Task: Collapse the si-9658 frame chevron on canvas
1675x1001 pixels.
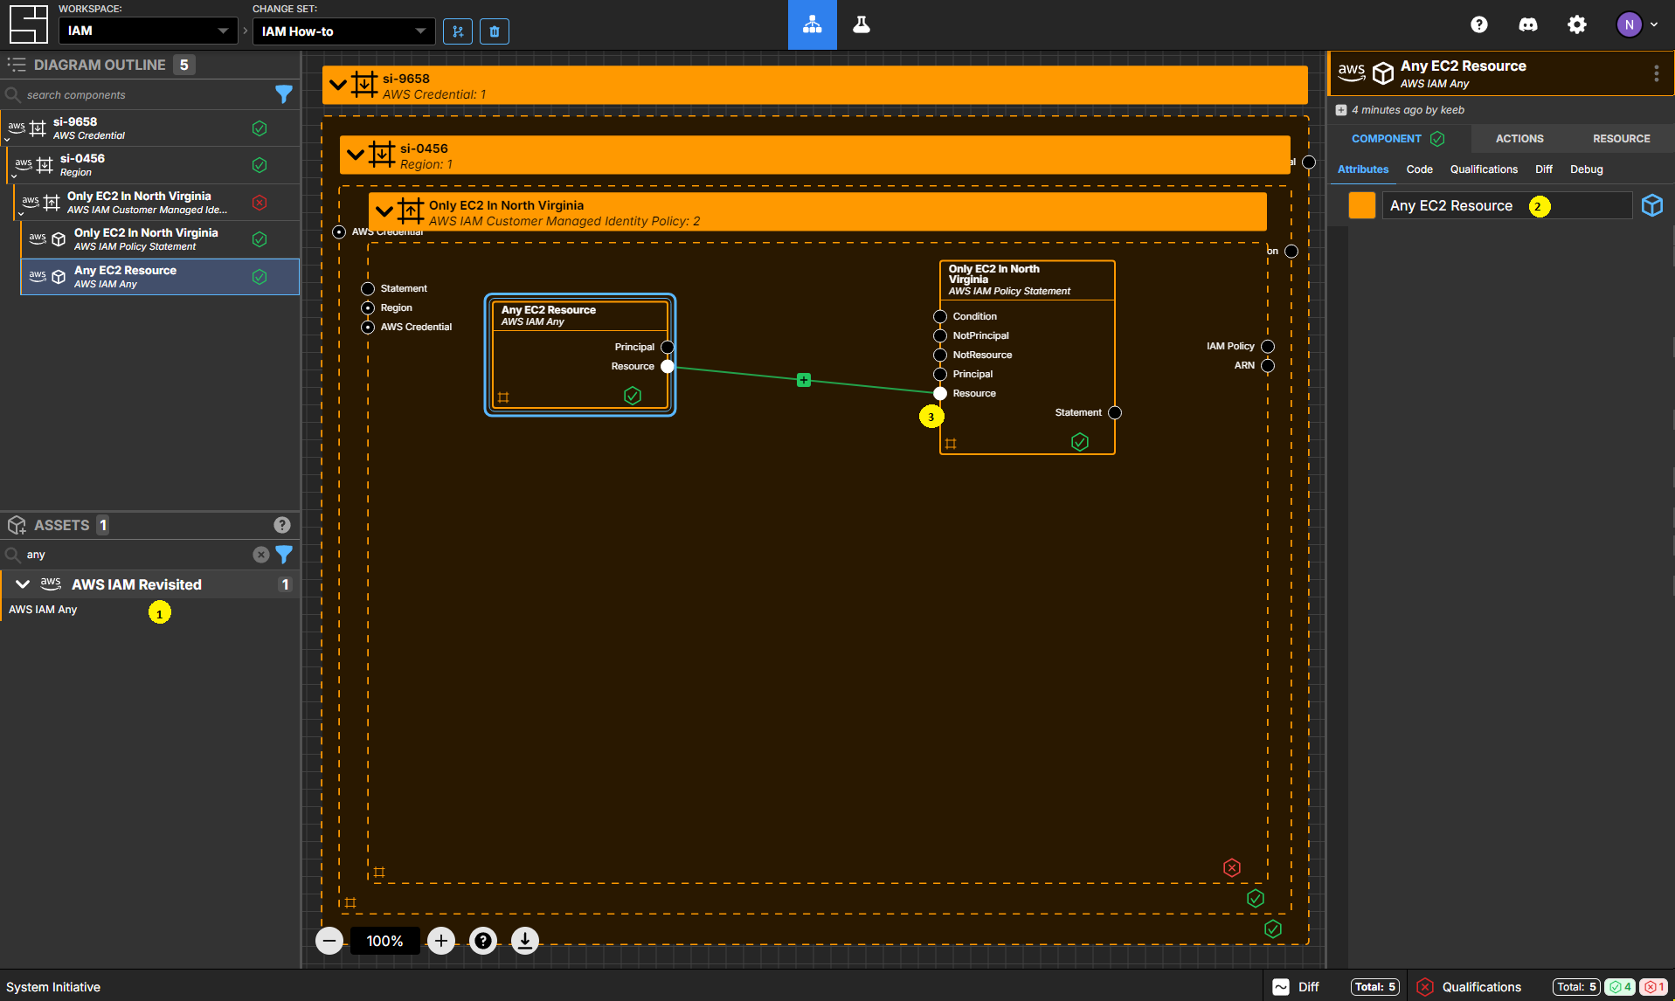Action: click(338, 86)
